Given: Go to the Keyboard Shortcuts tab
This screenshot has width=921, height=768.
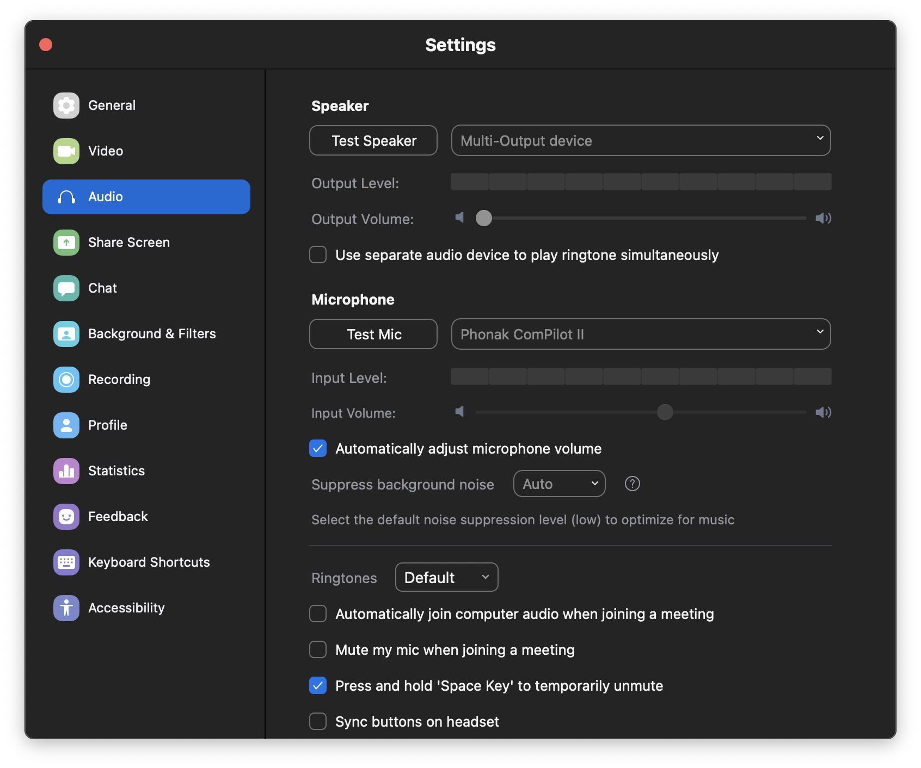Looking at the screenshot, I should click(146, 562).
